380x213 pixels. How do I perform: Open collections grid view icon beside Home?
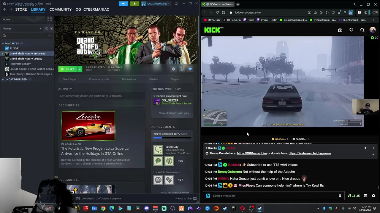[50, 19]
